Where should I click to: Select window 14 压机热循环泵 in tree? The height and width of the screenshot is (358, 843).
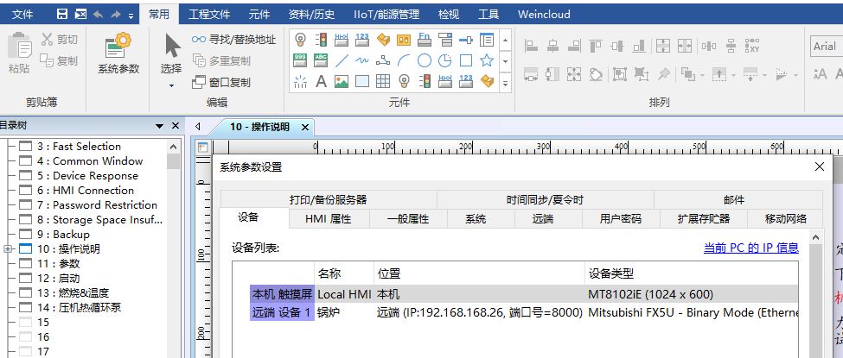point(90,308)
